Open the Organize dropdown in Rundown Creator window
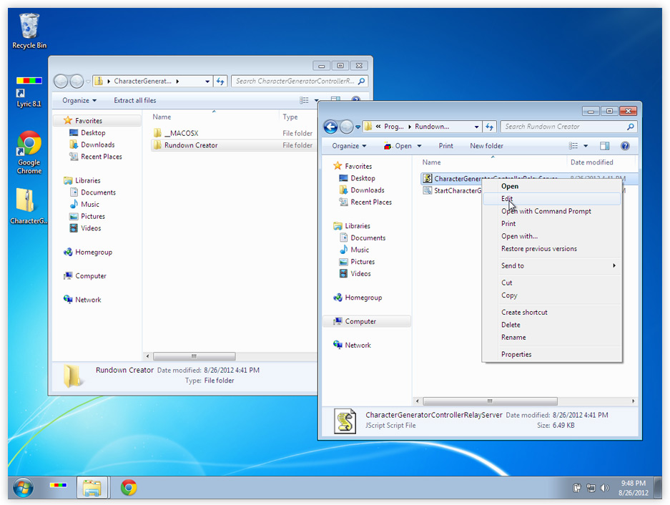This screenshot has width=670, height=505. click(x=349, y=146)
